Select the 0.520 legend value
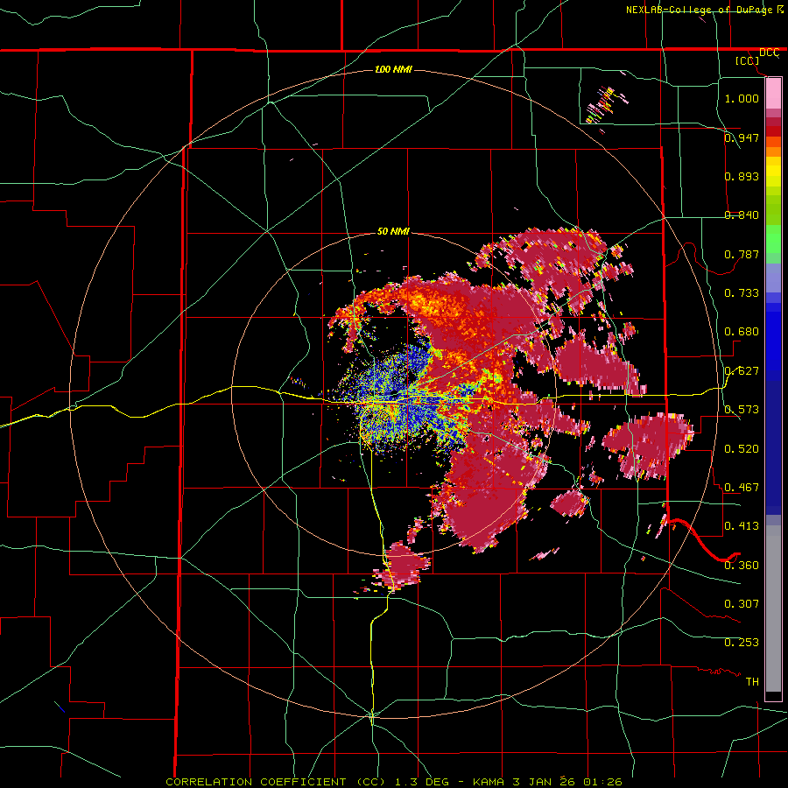This screenshot has height=788, width=788. pyautogui.click(x=742, y=448)
